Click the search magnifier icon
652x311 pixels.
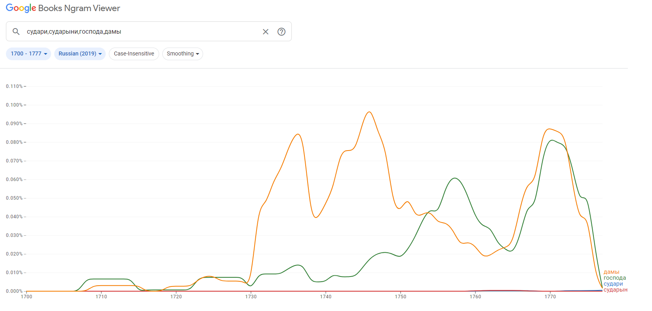point(16,31)
